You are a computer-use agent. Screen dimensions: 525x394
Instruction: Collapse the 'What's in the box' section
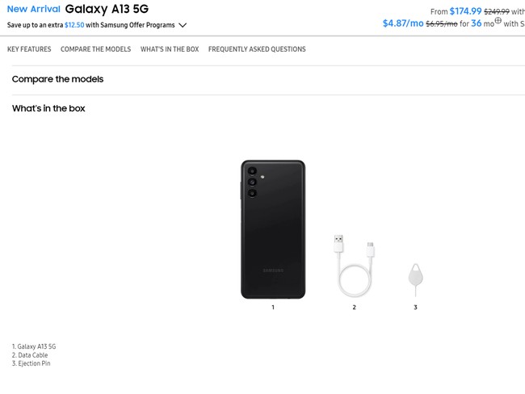pos(48,108)
